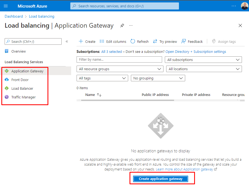Image resolution: width=249 pixels, height=187 pixels.
Task: Open Edit columns in toolbar
Action: click(x=113, y=41)
